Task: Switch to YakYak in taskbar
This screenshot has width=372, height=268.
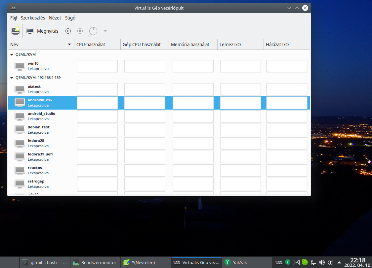Action: tap(247, 263)
